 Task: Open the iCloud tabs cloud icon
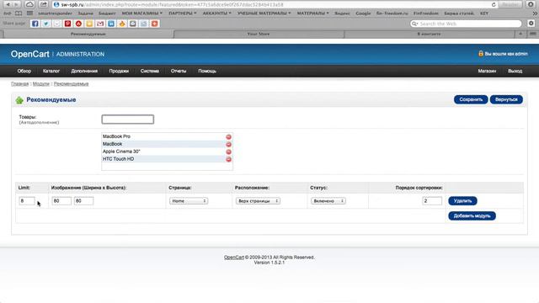[29, 4]
